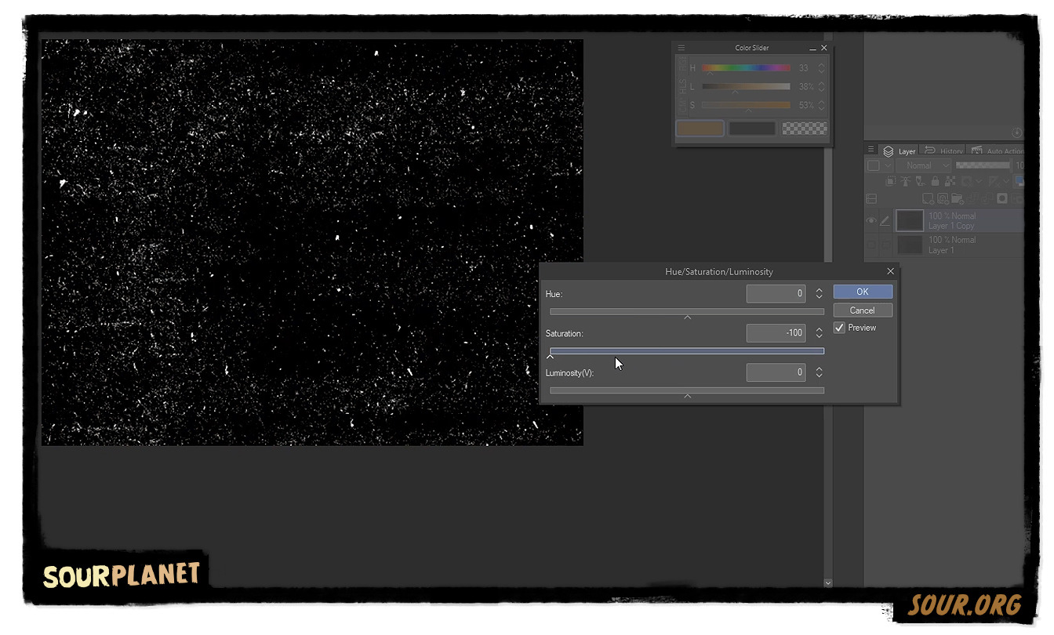1054x635 pixels.
Task: Pick a new hue on the H slider
Action: [x=745, y=68]
